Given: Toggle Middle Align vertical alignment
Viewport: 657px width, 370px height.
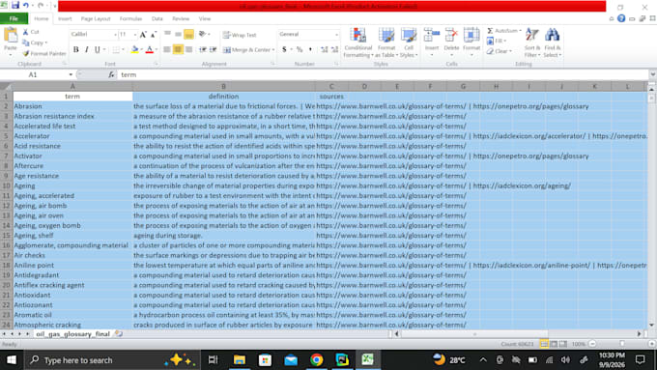Looking at the screenshot, I should point(178,34).
